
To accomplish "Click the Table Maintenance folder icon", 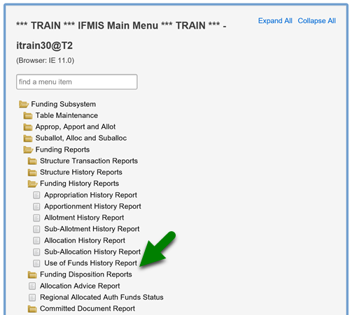I will (x=28, y=115).
